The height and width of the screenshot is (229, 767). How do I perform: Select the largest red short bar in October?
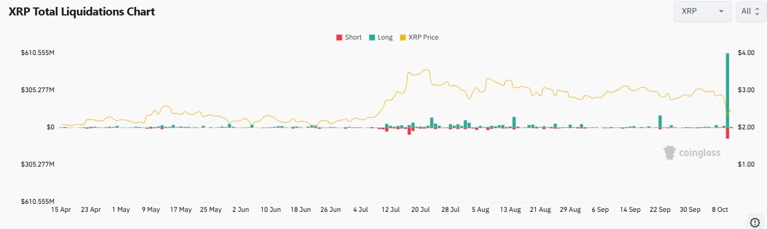pyautogui.click(x=727, y=133)
